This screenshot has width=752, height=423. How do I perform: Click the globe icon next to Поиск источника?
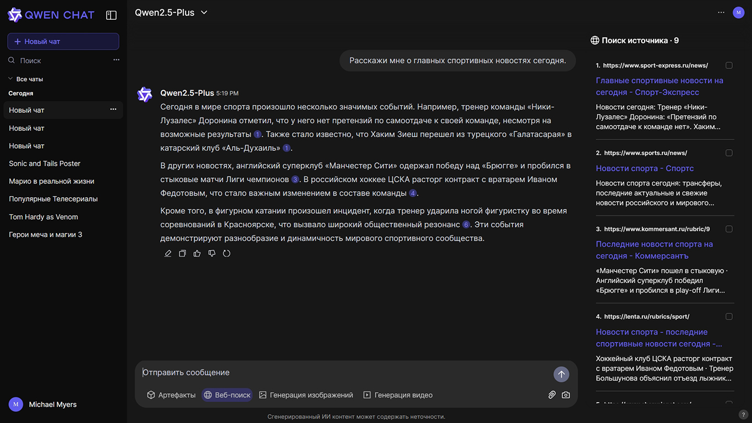[x=595, y=40]
